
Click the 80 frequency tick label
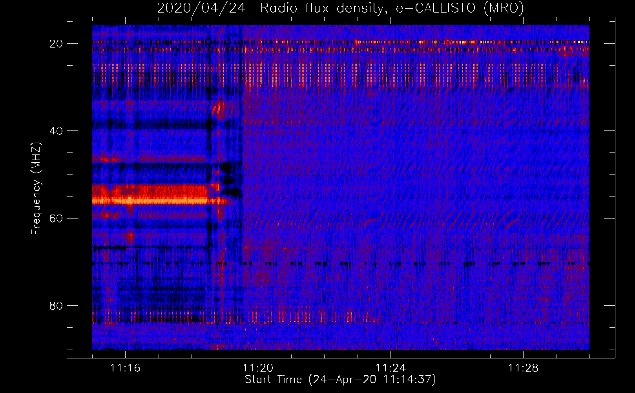tap(56, 305)
